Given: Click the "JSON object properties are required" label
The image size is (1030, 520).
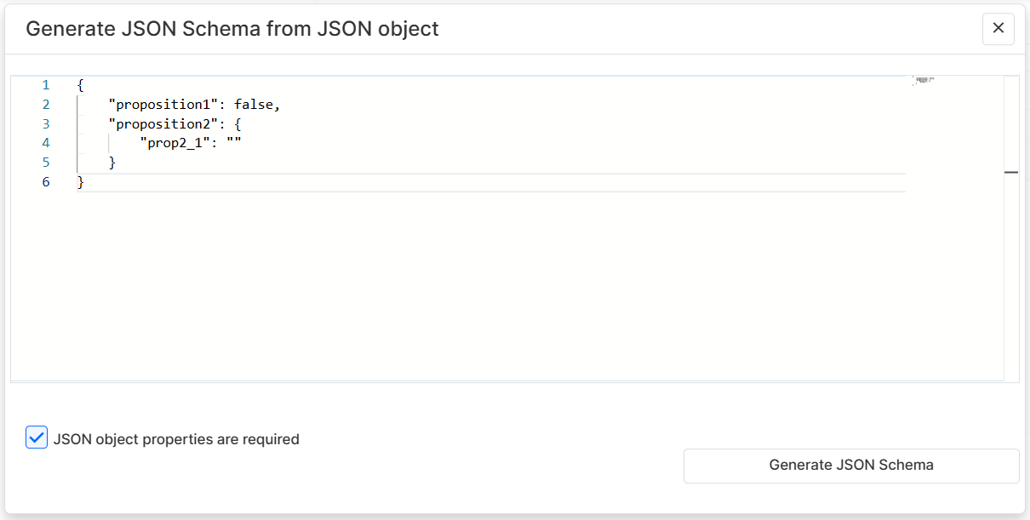Looking at the screenshot, I should click(176, 440).
